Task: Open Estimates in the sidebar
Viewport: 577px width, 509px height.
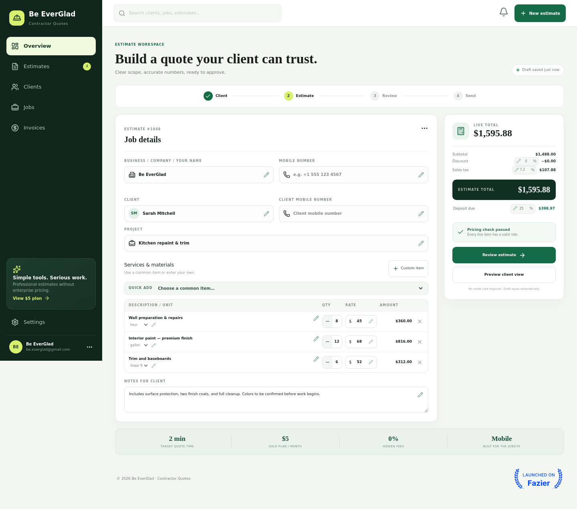Action: coord(51,67)
